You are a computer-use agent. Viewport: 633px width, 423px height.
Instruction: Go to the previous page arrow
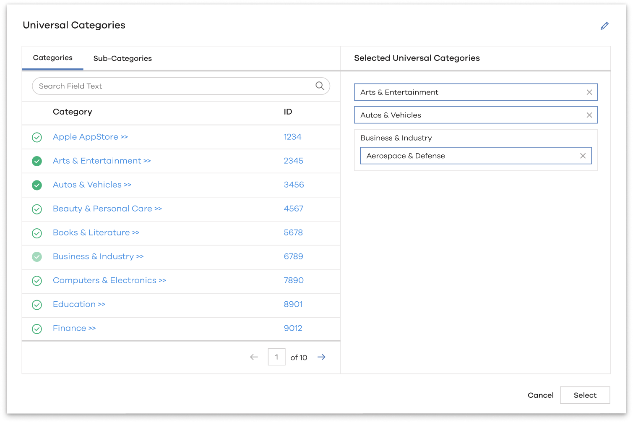254,357
